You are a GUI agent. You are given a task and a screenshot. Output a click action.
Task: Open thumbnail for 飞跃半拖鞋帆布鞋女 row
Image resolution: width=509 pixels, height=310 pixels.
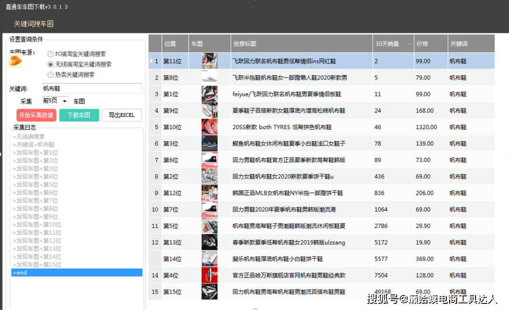pos(209,78)
